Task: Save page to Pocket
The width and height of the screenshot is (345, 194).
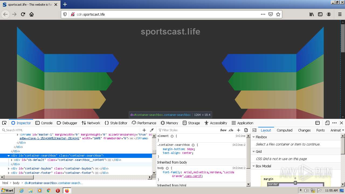Action: point(271,14)
